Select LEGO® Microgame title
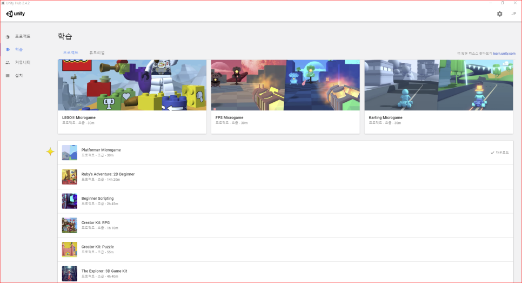This screenshot has width=522, height=283. [x=79, y=117]
